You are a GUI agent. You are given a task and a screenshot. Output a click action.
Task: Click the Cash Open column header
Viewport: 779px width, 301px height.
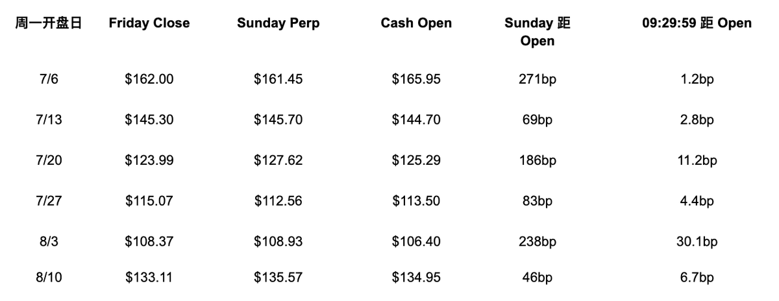point(416,23)
